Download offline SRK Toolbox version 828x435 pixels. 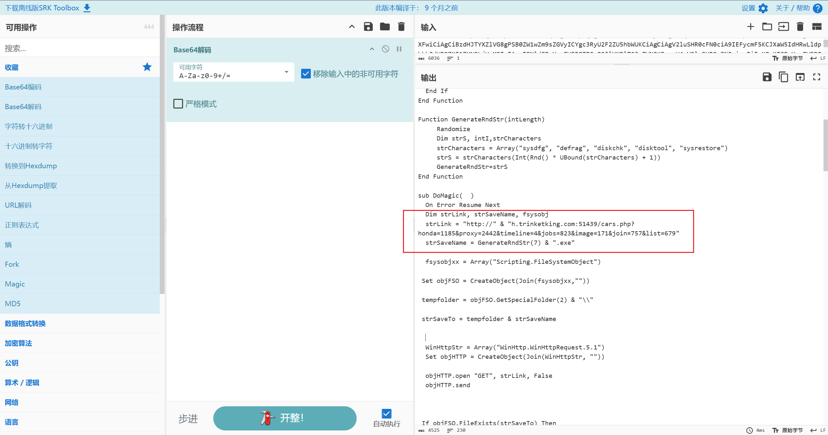(48, 8)
